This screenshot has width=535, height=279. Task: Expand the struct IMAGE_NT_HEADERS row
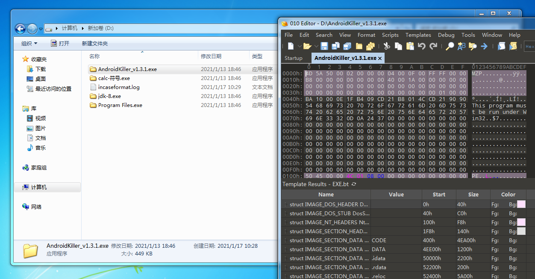pos(286,222)
